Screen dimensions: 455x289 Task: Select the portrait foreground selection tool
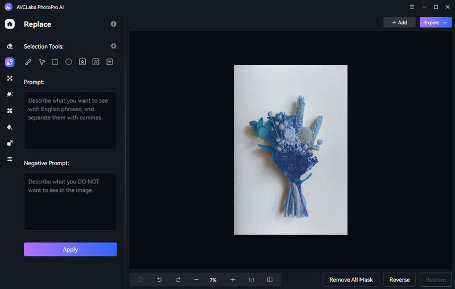click(82, 62)
